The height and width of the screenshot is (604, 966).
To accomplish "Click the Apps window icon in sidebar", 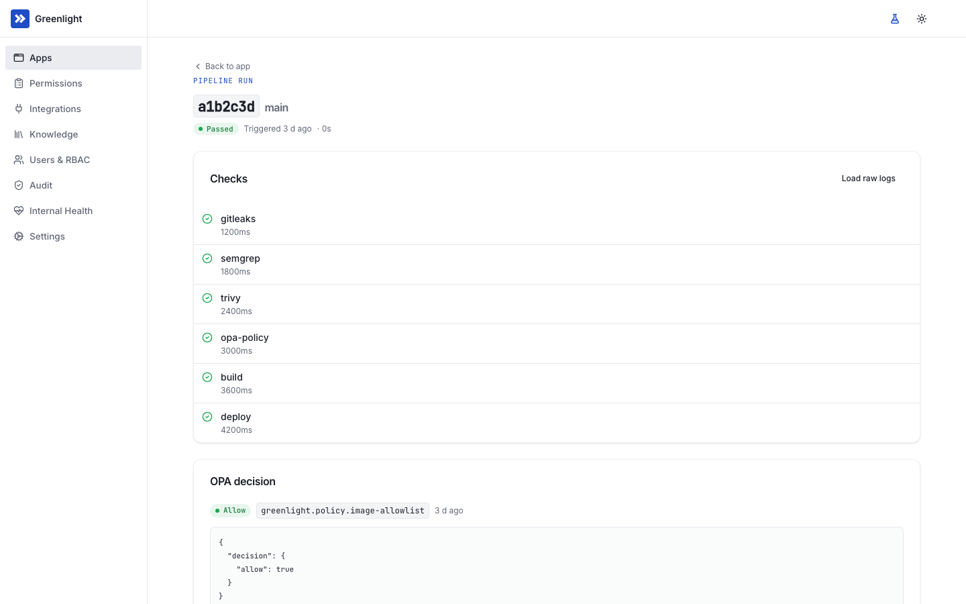I will coord(19,58).
